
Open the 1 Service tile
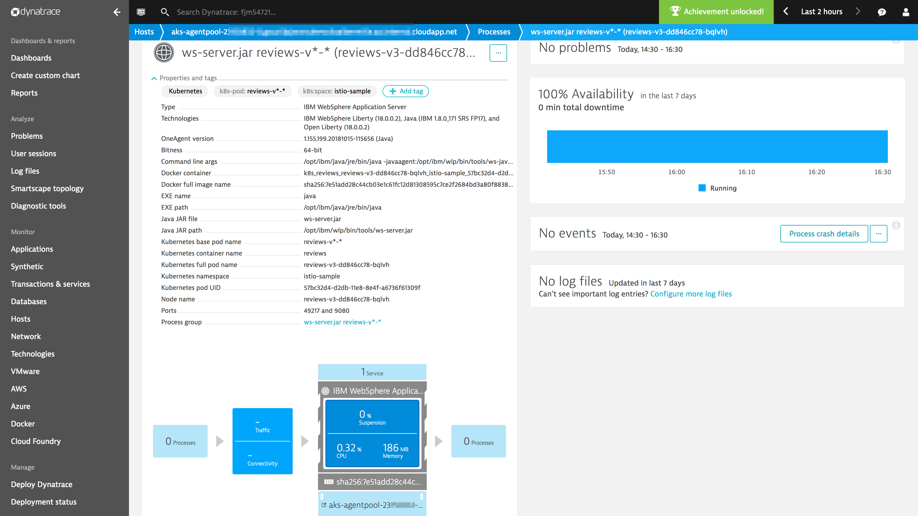coord(372,372)
